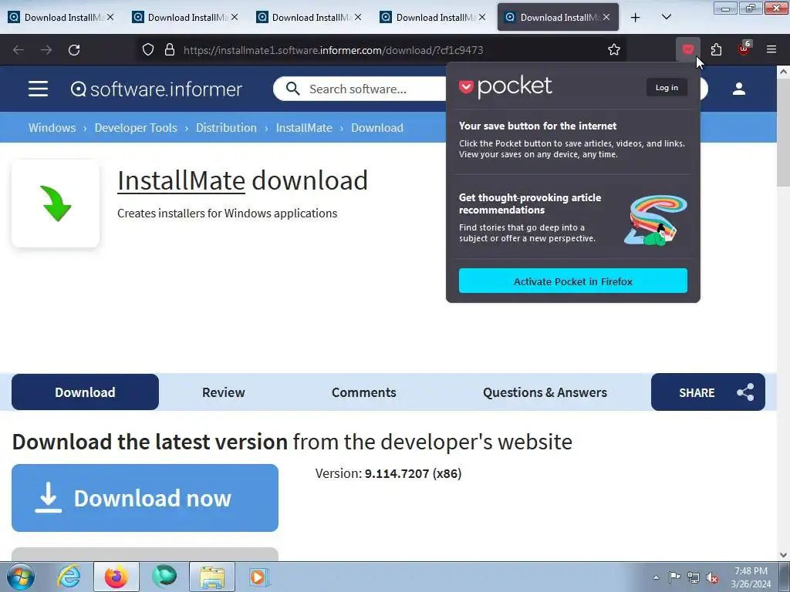
Task: Go back to the previous page
Action: [x=19, y=49]
